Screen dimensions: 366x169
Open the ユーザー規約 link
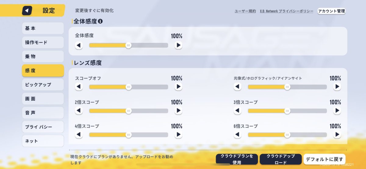pyautogui.click(x=245, y=11)
